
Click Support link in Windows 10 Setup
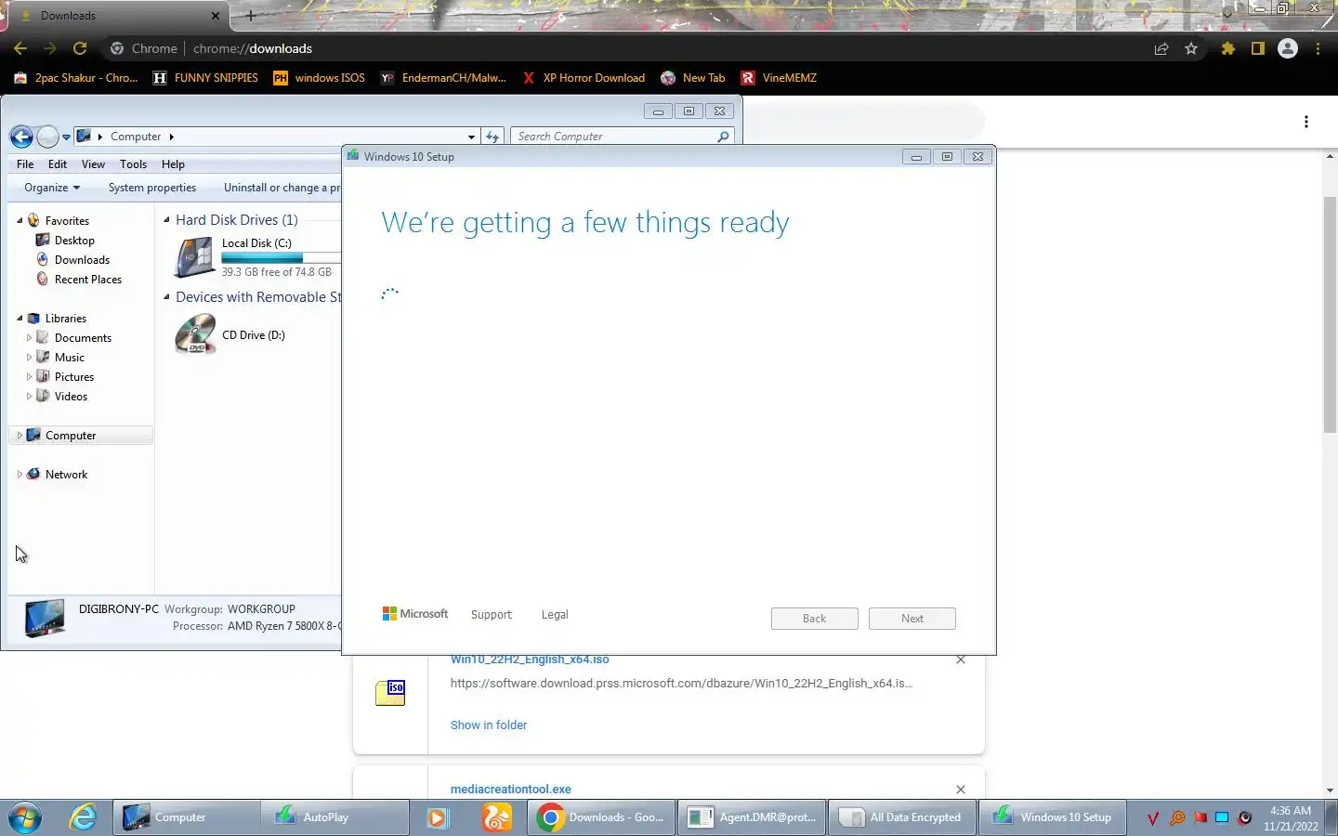[x=492, y=615]
